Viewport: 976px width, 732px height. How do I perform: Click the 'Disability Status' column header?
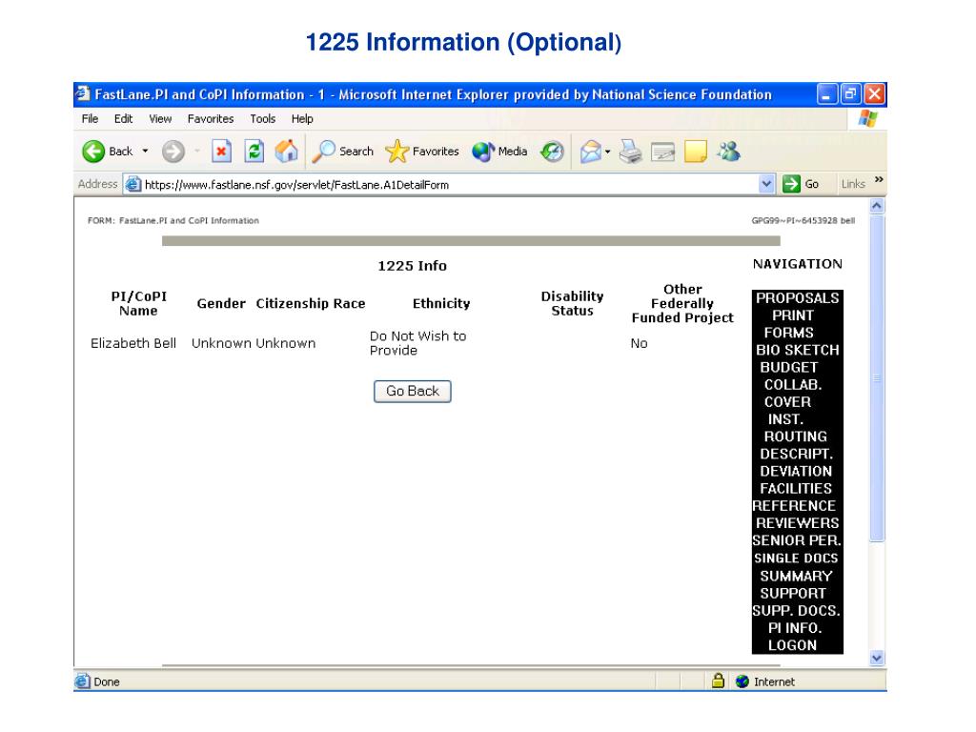[x=572, y=304]
